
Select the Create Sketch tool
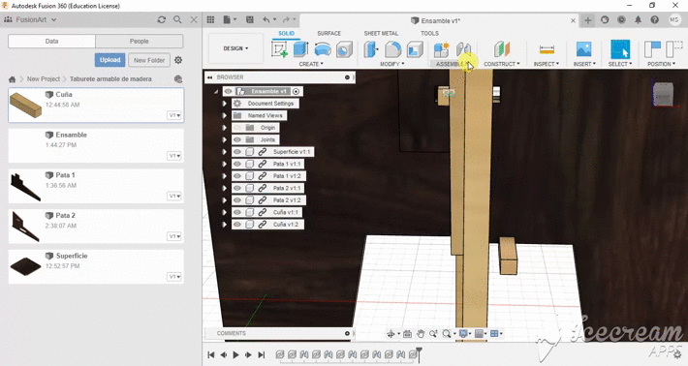point(279,49)
